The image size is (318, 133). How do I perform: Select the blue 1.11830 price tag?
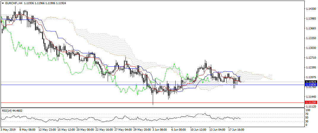click(311, 84)
